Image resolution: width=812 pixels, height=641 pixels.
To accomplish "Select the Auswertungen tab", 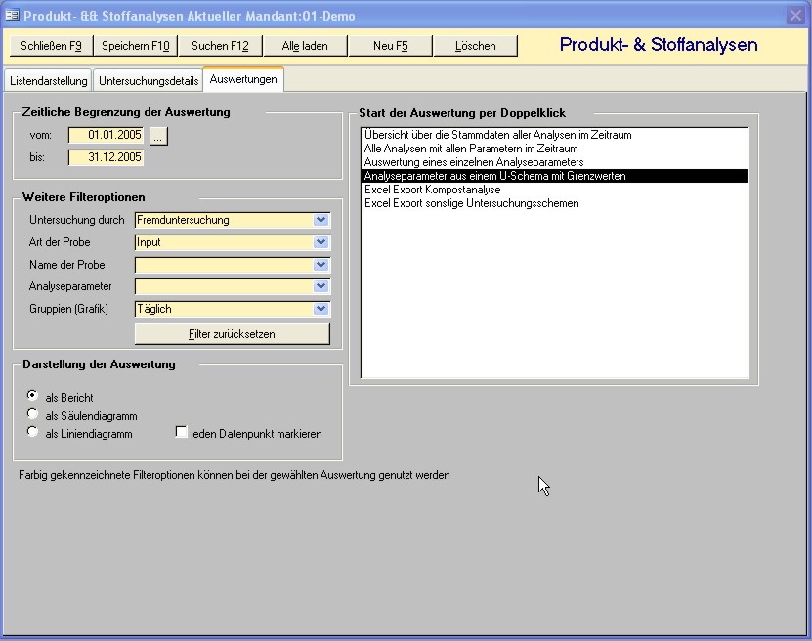I will 243,79.
